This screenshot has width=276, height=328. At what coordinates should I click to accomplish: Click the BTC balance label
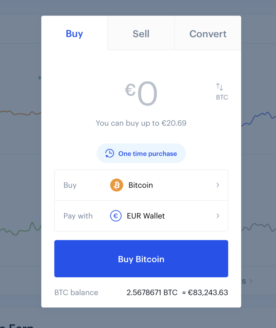click(x=76, y=292)
